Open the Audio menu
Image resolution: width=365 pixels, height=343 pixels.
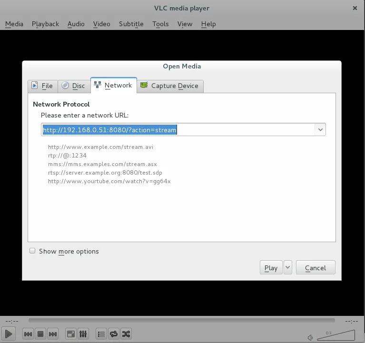pos(76,24)
